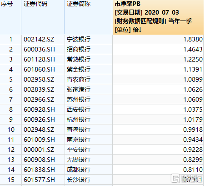Select code 600928.SH cell
Image resolution: width=205 pixels, height=186 pixels.
tap(43, 109)
